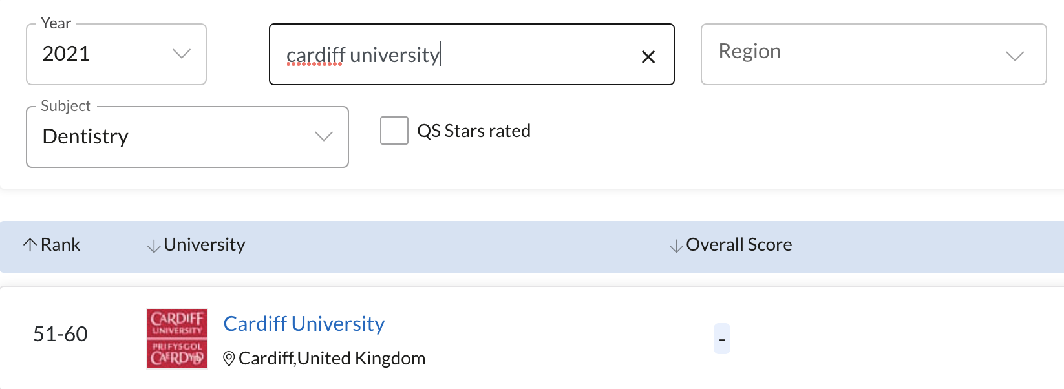
Task: Select the 2021 value in Year field
Action: coord(67,54)
